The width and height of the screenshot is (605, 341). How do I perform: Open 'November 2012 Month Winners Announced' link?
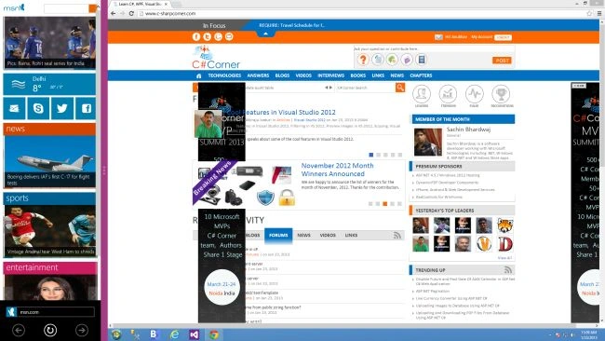[337, 170]
